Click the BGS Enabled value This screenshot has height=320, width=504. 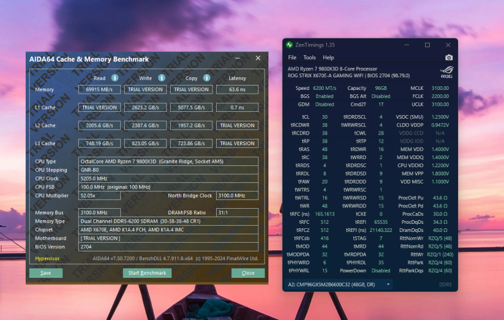[324, 96]
